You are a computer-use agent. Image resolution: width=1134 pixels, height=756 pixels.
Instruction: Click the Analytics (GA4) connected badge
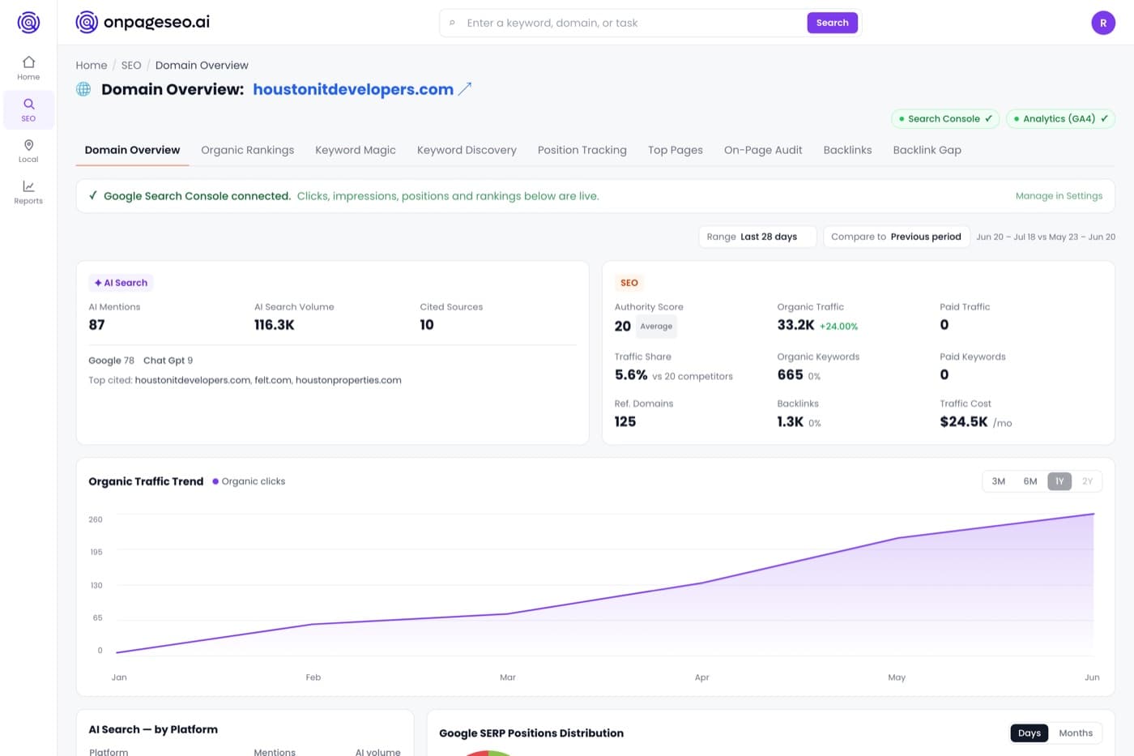(1060, 118)
